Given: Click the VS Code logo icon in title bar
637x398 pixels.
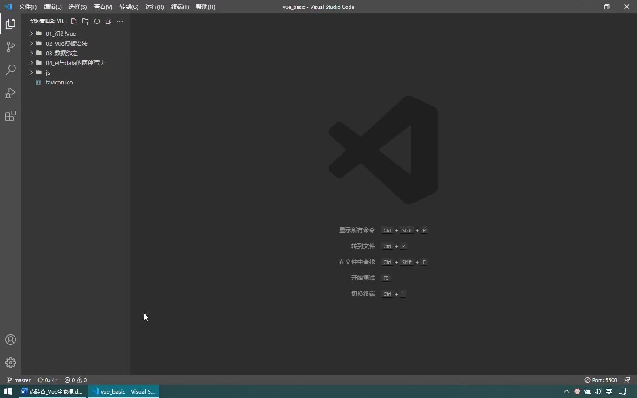Looking at the screenshot, I should [x=8, y=7].
